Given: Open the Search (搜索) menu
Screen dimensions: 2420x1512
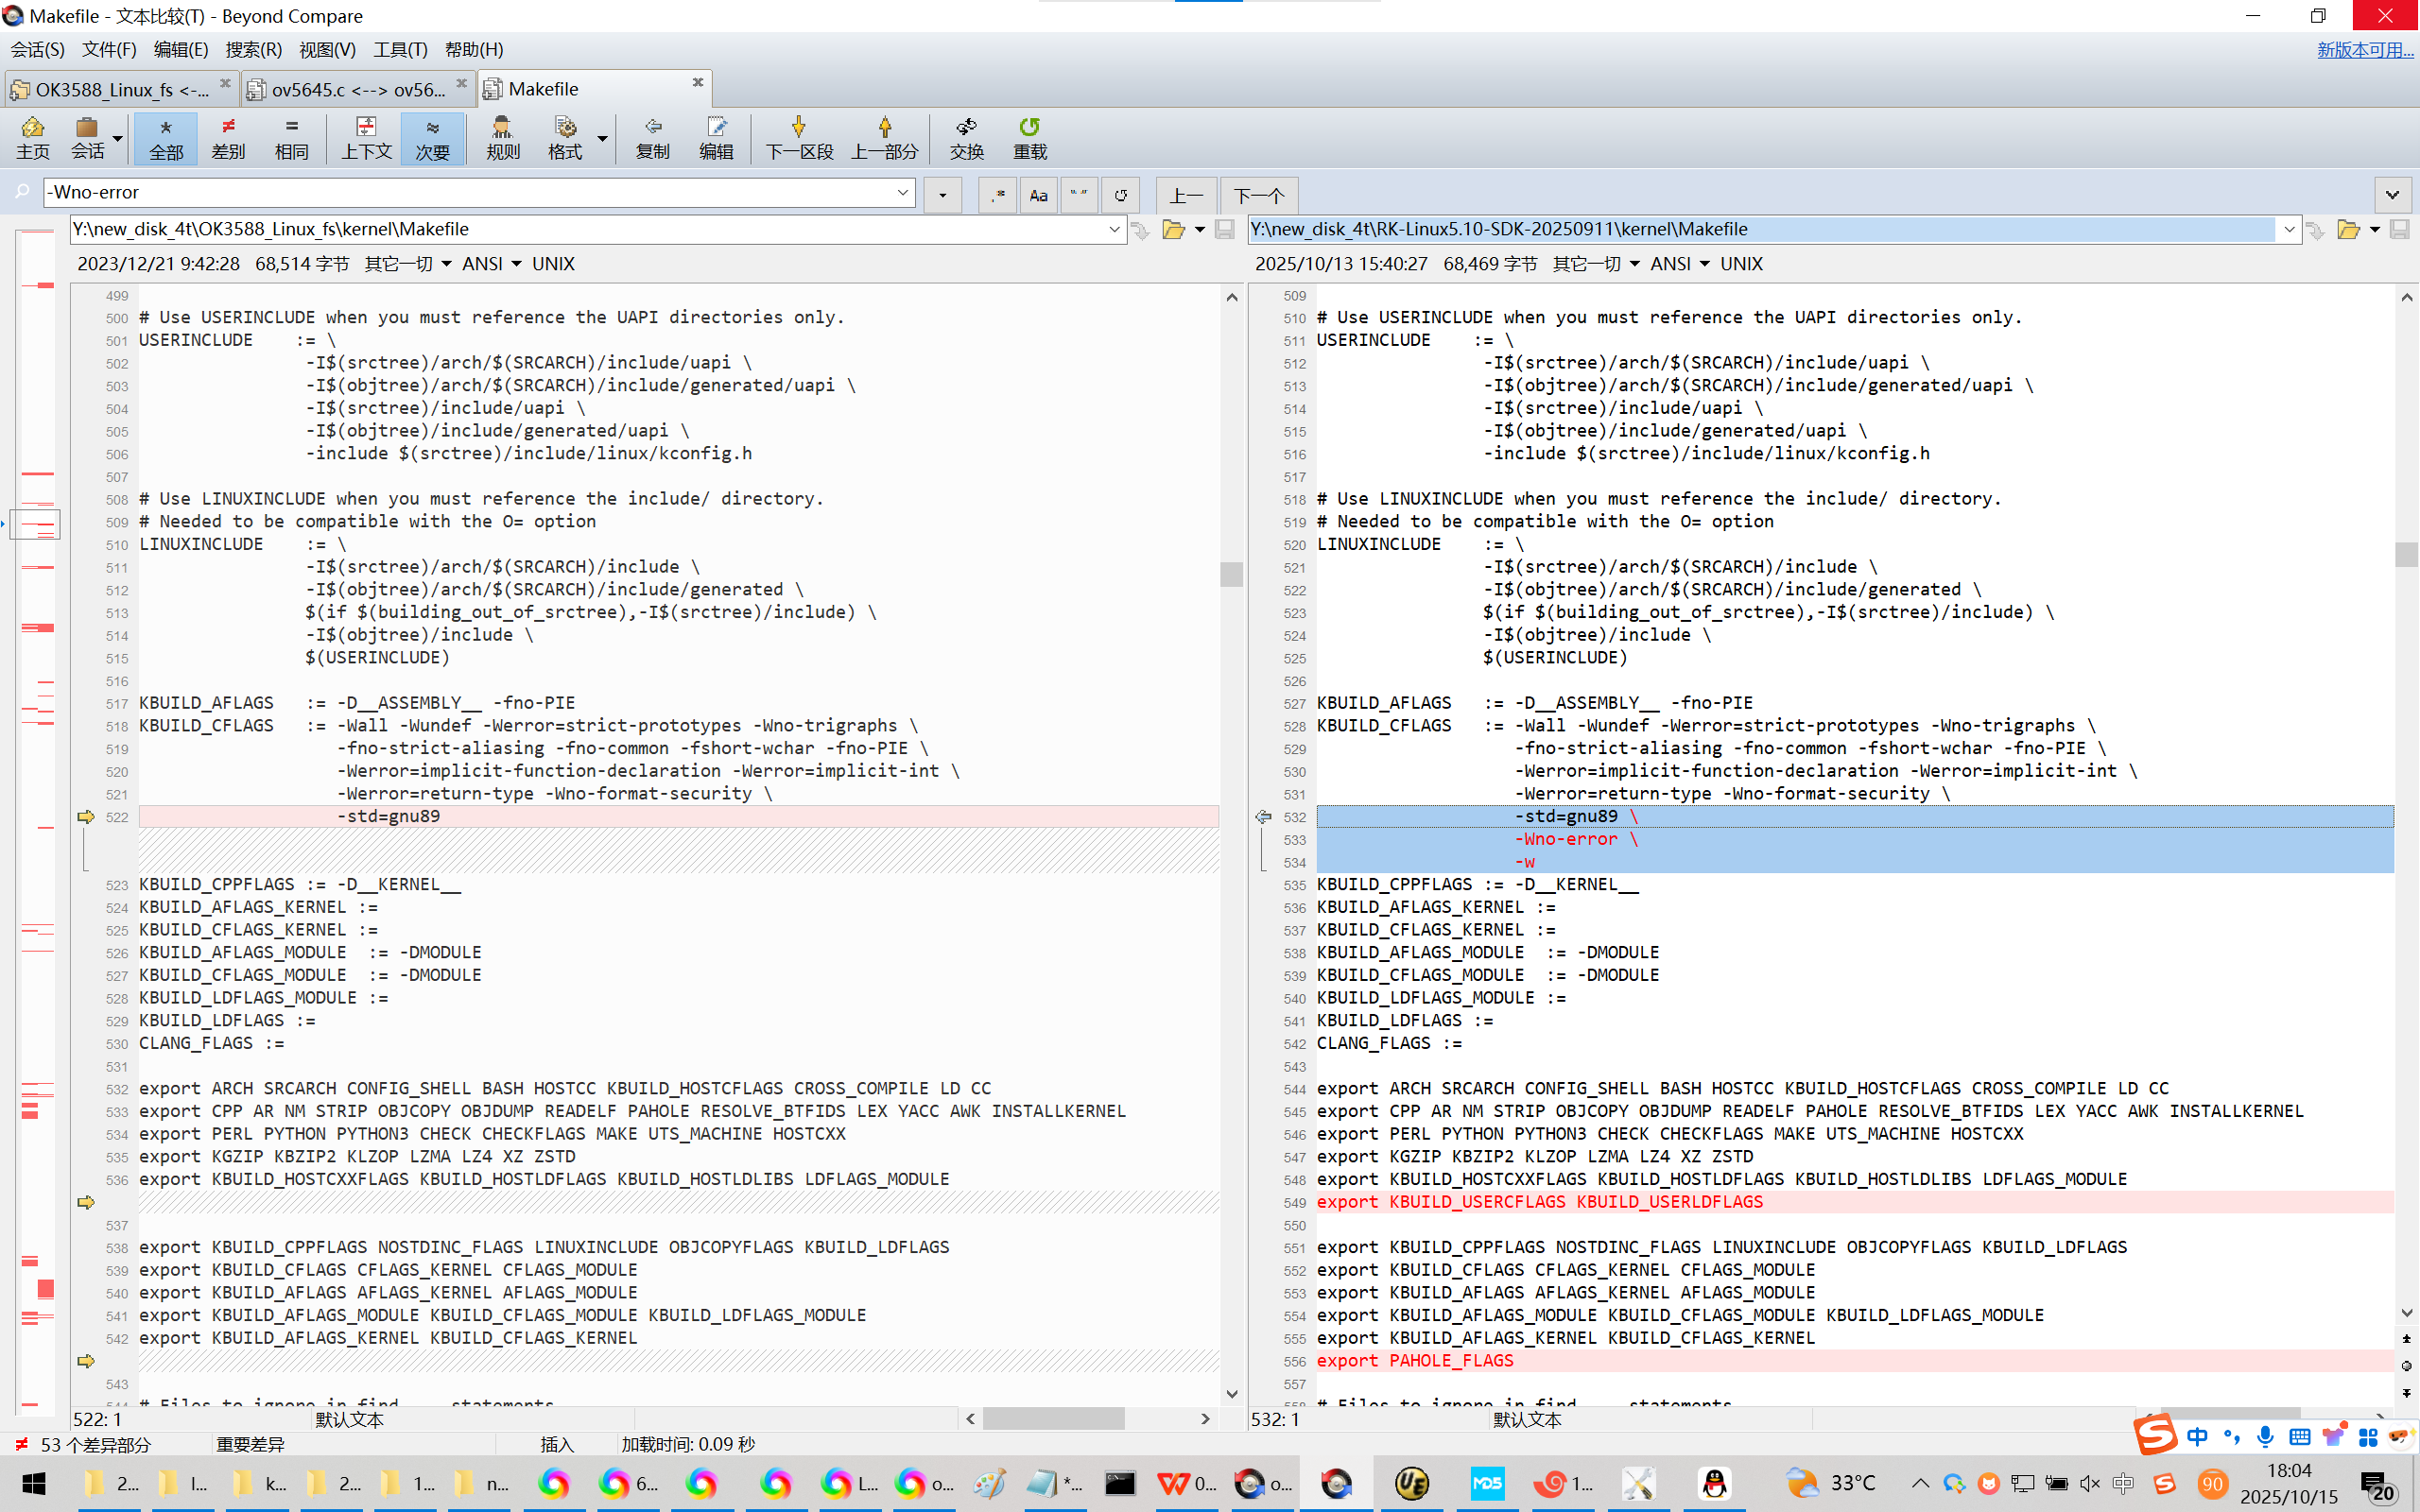Looking at the screenshot, I should click(x=253, y=49).
